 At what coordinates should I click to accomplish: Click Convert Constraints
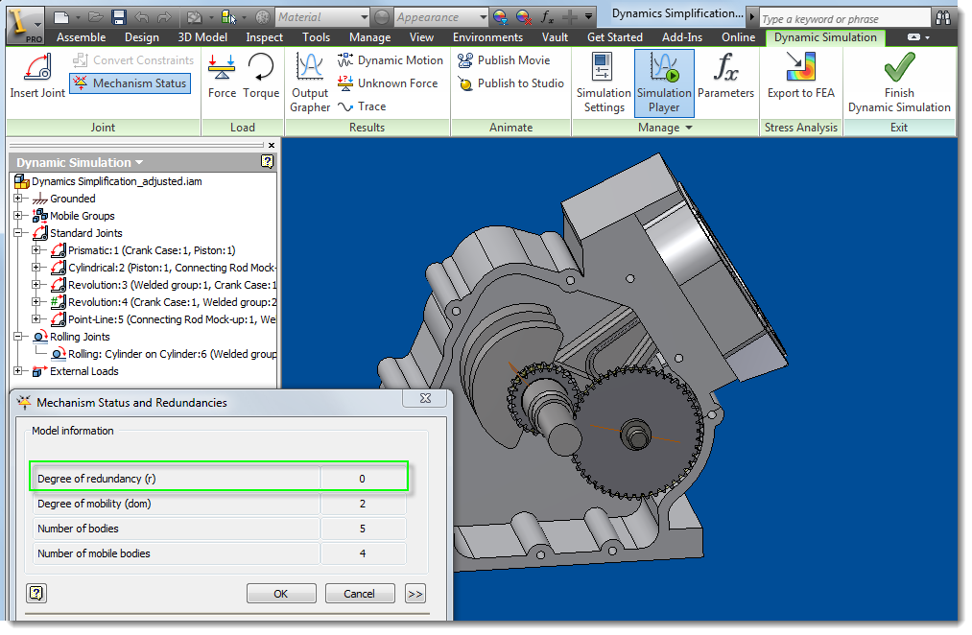(133, 60)
